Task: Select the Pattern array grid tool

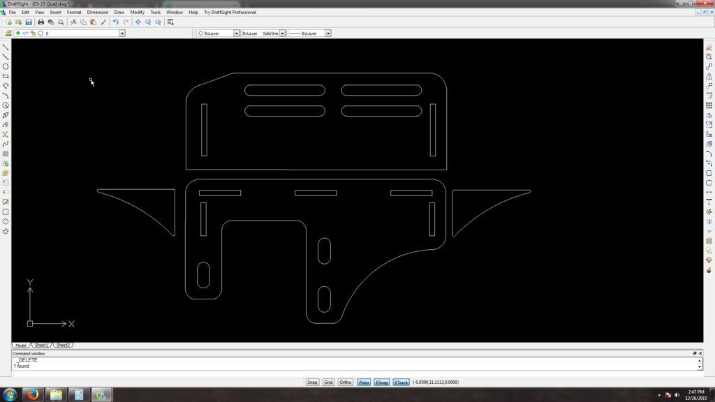Action: click(709, 105)
